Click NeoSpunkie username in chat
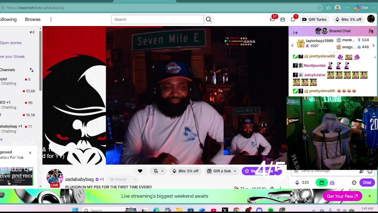 tap(315, 66)
